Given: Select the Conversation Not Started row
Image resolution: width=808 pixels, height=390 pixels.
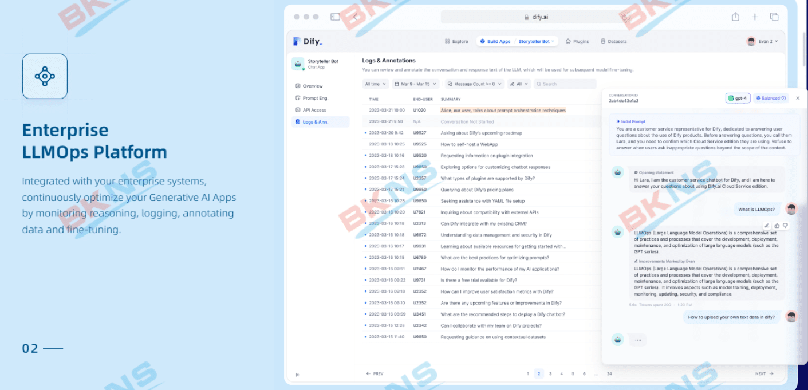Looking at the screenshot, I should pyautogui.click(x=481, y=121).
